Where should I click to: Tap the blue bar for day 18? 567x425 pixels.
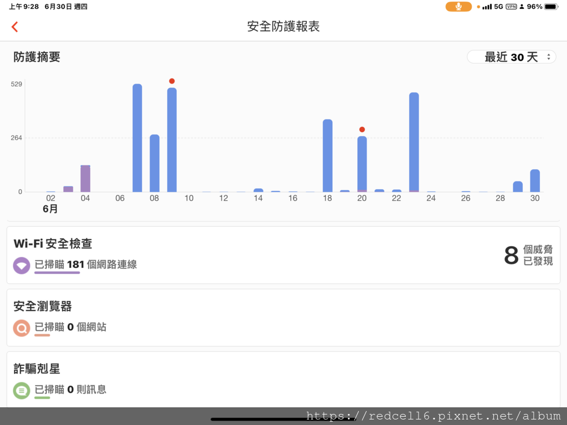click(328, 156)
